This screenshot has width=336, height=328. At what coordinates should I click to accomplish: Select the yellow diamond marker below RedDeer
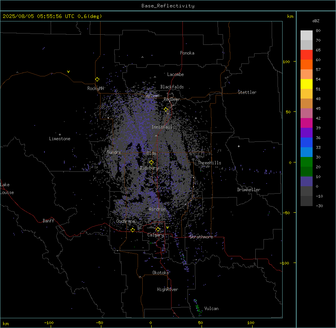[166, 109]
